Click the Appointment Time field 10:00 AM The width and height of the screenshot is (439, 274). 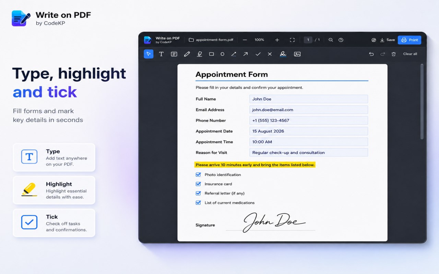pos(309,142)
